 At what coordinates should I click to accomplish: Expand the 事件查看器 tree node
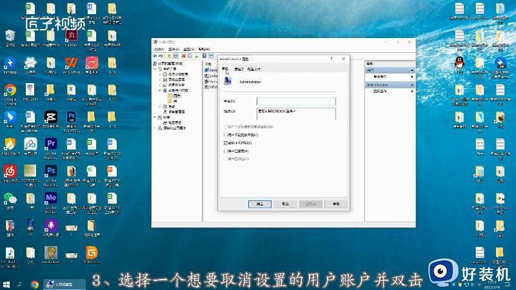160,79
